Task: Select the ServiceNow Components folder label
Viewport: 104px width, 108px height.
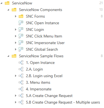Action: 40,10
